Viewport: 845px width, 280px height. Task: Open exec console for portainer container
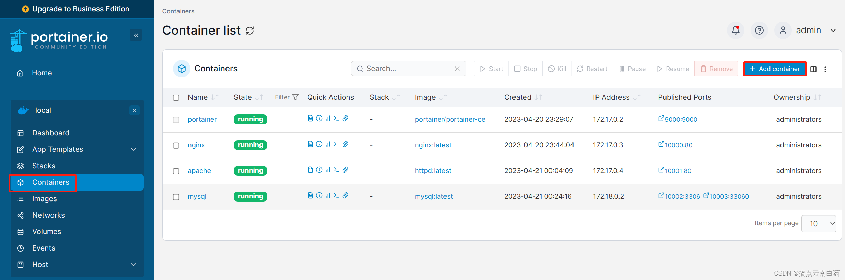pos(336,119)
